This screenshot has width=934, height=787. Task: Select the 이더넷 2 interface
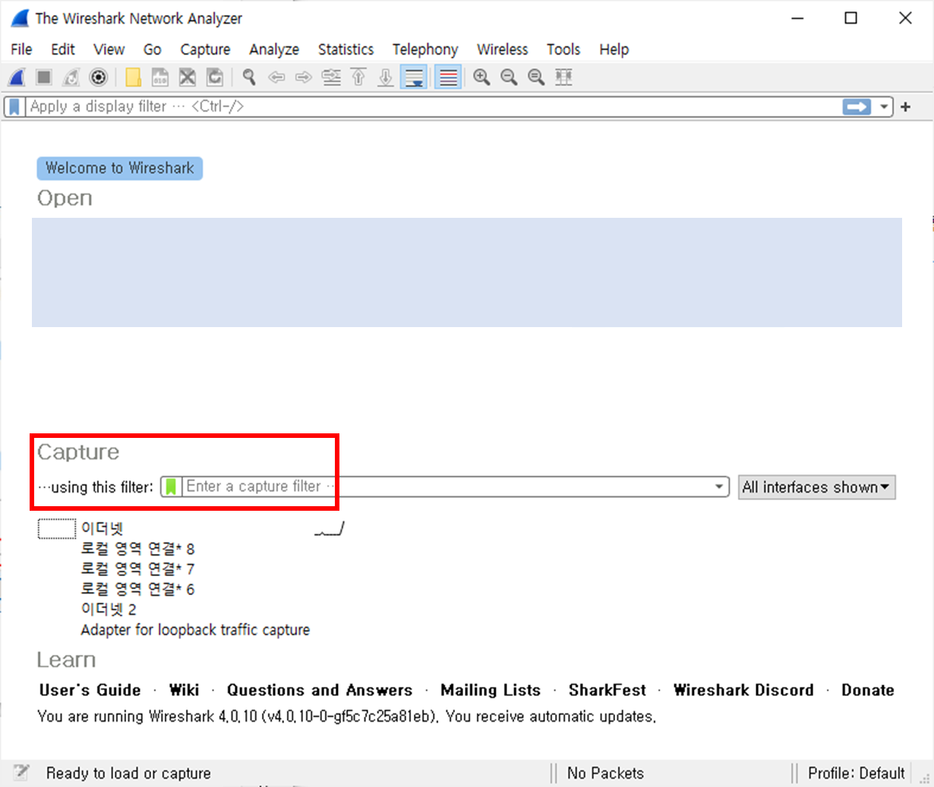point(109,609)
